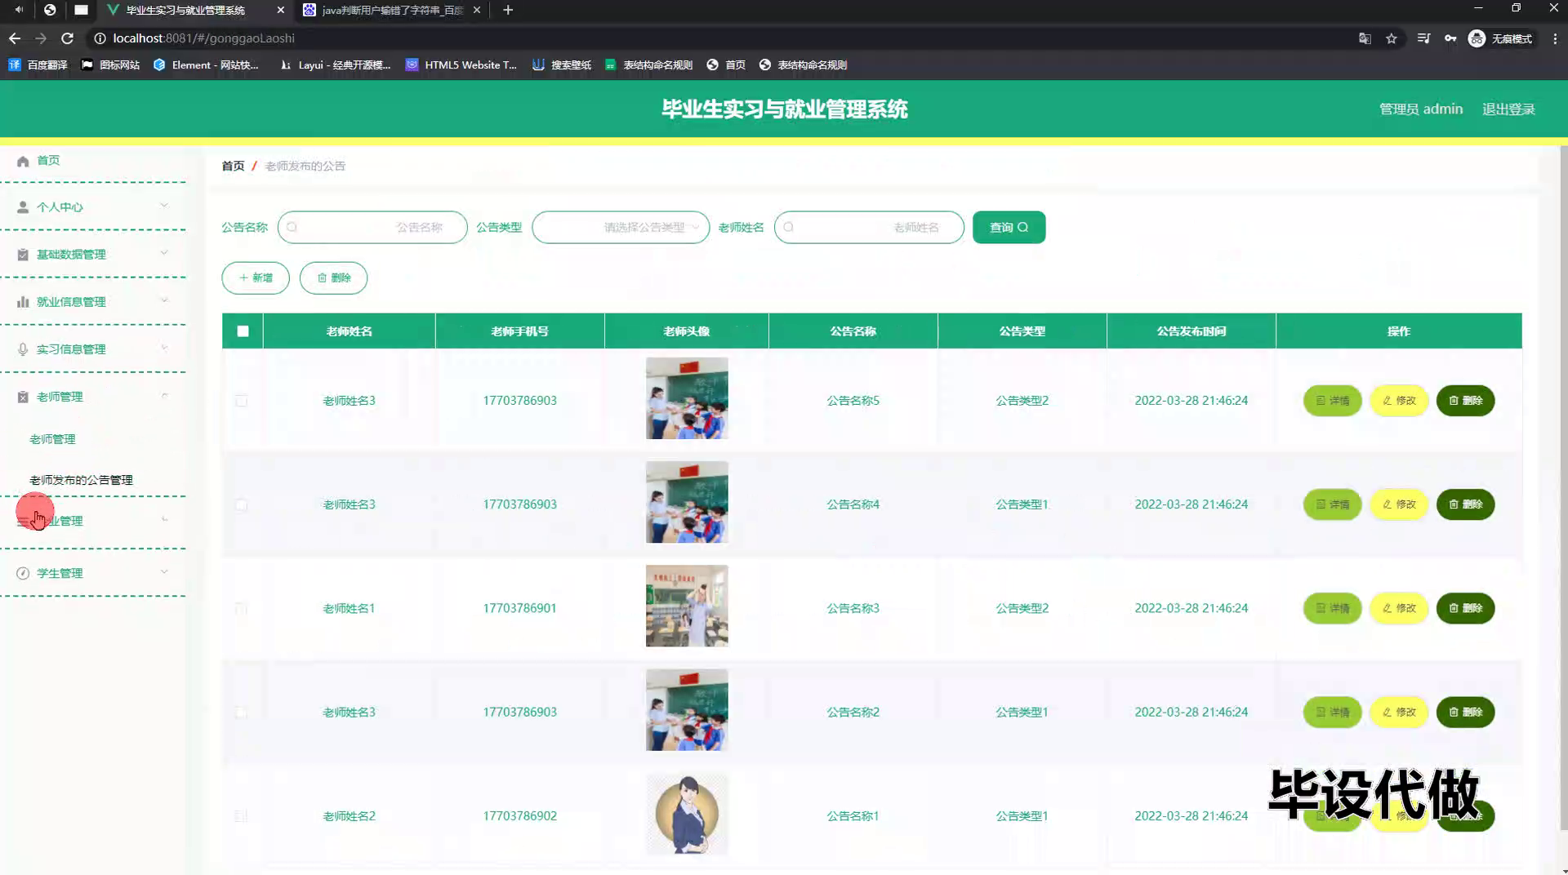Expand the 个人中心 menu chevron
Screen dimensions: 1568x875
coord(164,206)
